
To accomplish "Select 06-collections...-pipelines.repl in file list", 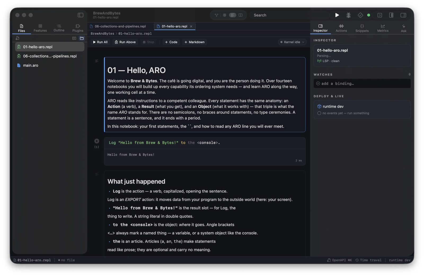I will pos(50,56).
